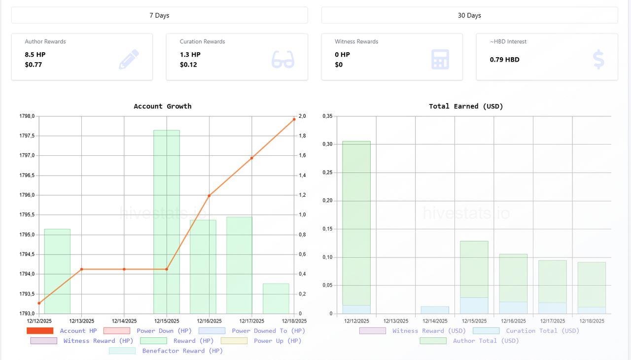Toggle Power Downed To (HP) legend

point(252,331)
